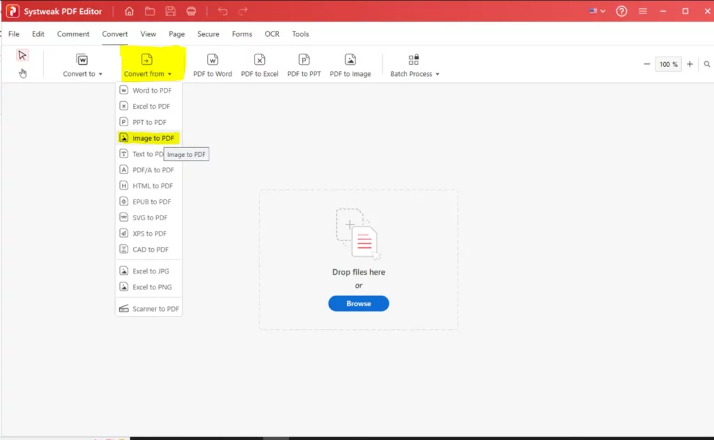Select the PDF to Image conversion tool
Image resolution: width=714 pixels, height=440 pixels.
350,63
